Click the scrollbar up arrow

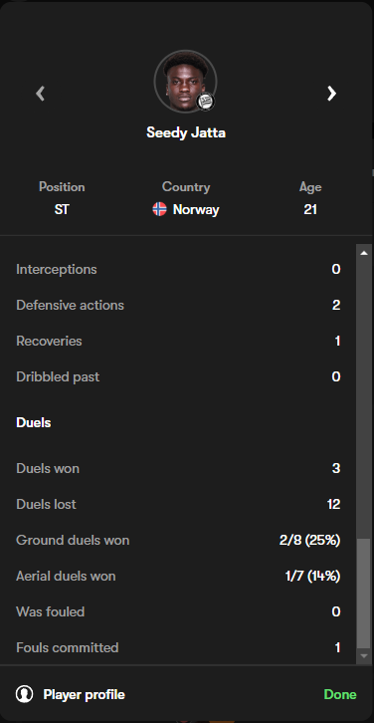tap(363, 253)
